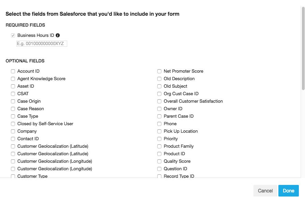This screenshot has width=305, height=203.
Task: Tick the Old Description checkbox
Action: click(x=159, y=79)
